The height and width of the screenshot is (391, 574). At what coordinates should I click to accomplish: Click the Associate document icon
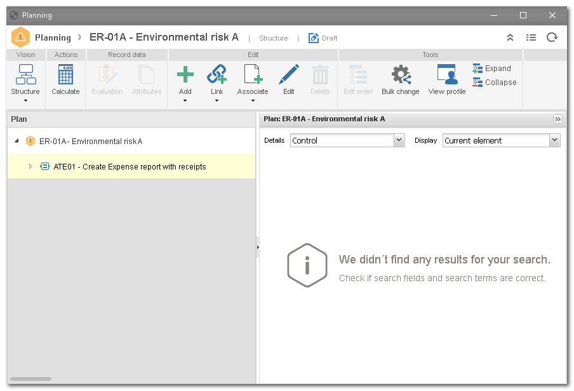(253, 74)
